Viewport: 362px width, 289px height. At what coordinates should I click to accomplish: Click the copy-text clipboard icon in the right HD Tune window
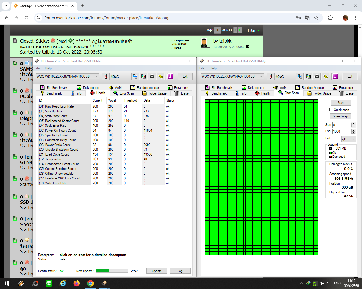pos(300,76)
